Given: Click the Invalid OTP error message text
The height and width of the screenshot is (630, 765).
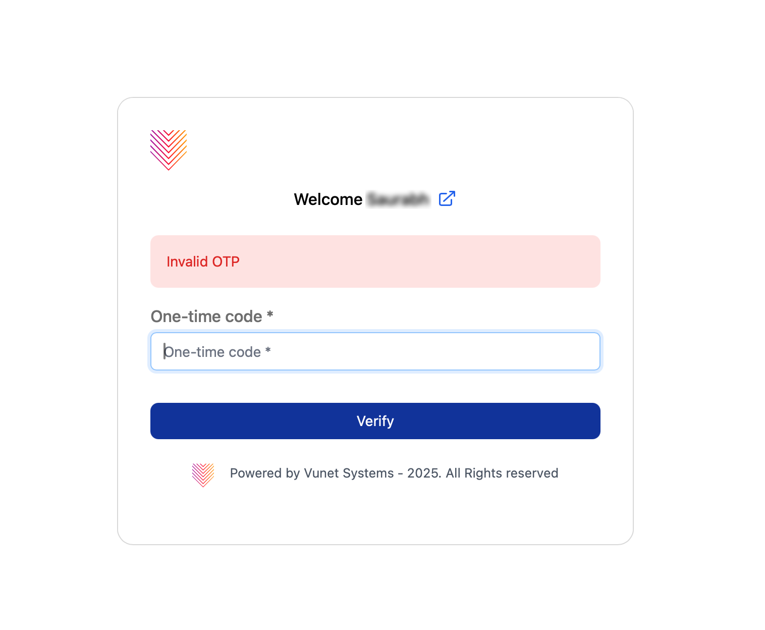Looking at the screenshot, I should point(203,261).
